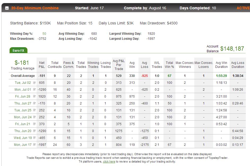250x166 pixels.
Task: Select the Euro FX tab
Action: (19, 50)
